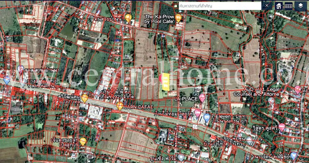The height and width of the screenshot is (163, 309).
Task: Click the AuD aUd. Legal Counsel marker
Action: (270, 100)
